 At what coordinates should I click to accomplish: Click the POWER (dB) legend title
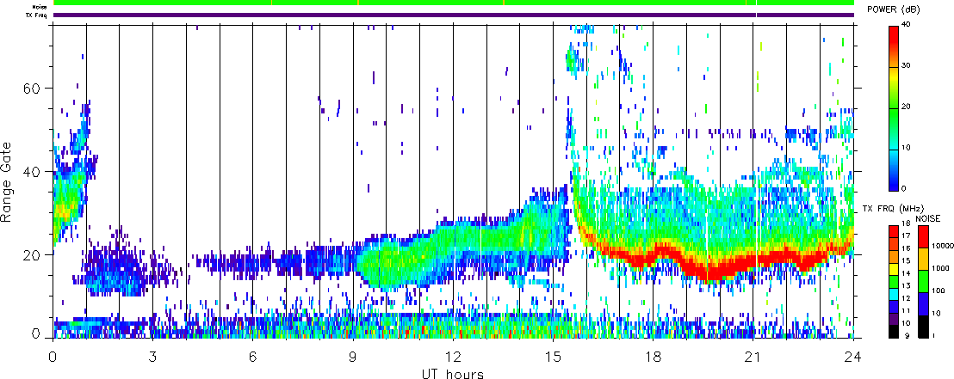coord(893,9)
